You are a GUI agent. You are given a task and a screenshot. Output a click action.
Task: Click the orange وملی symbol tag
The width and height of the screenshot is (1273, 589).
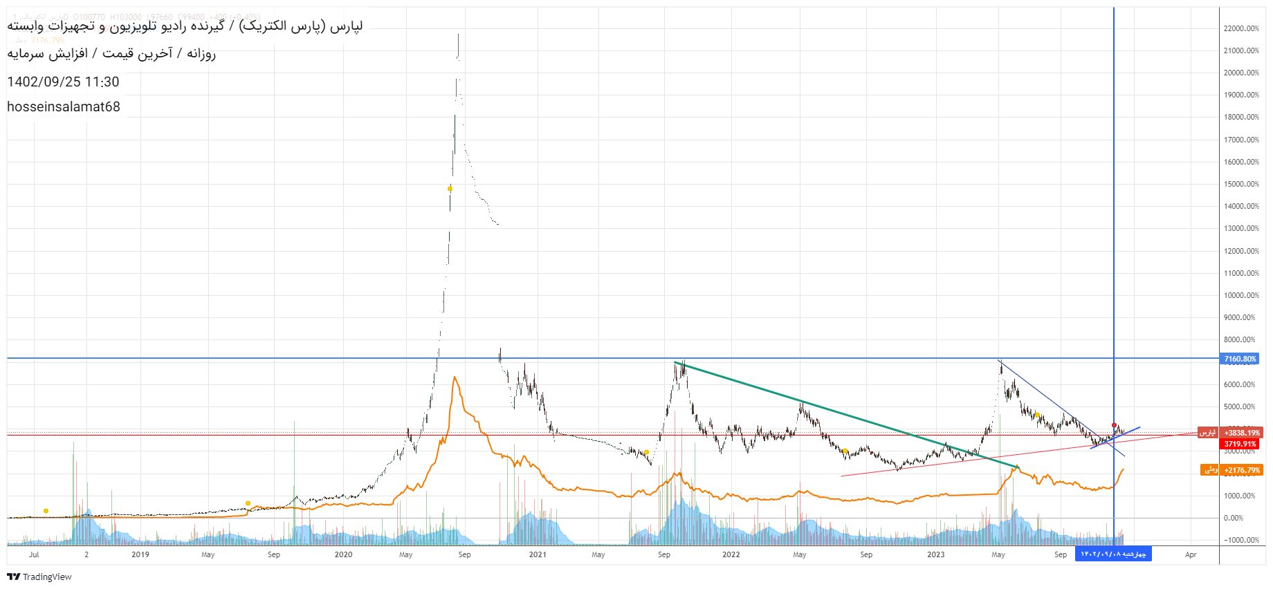1210,470
